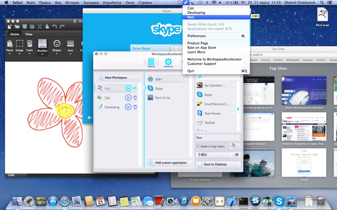Open the workspace icon picker dropdown
Screen dimensions: 337x210
click(238, 146)
